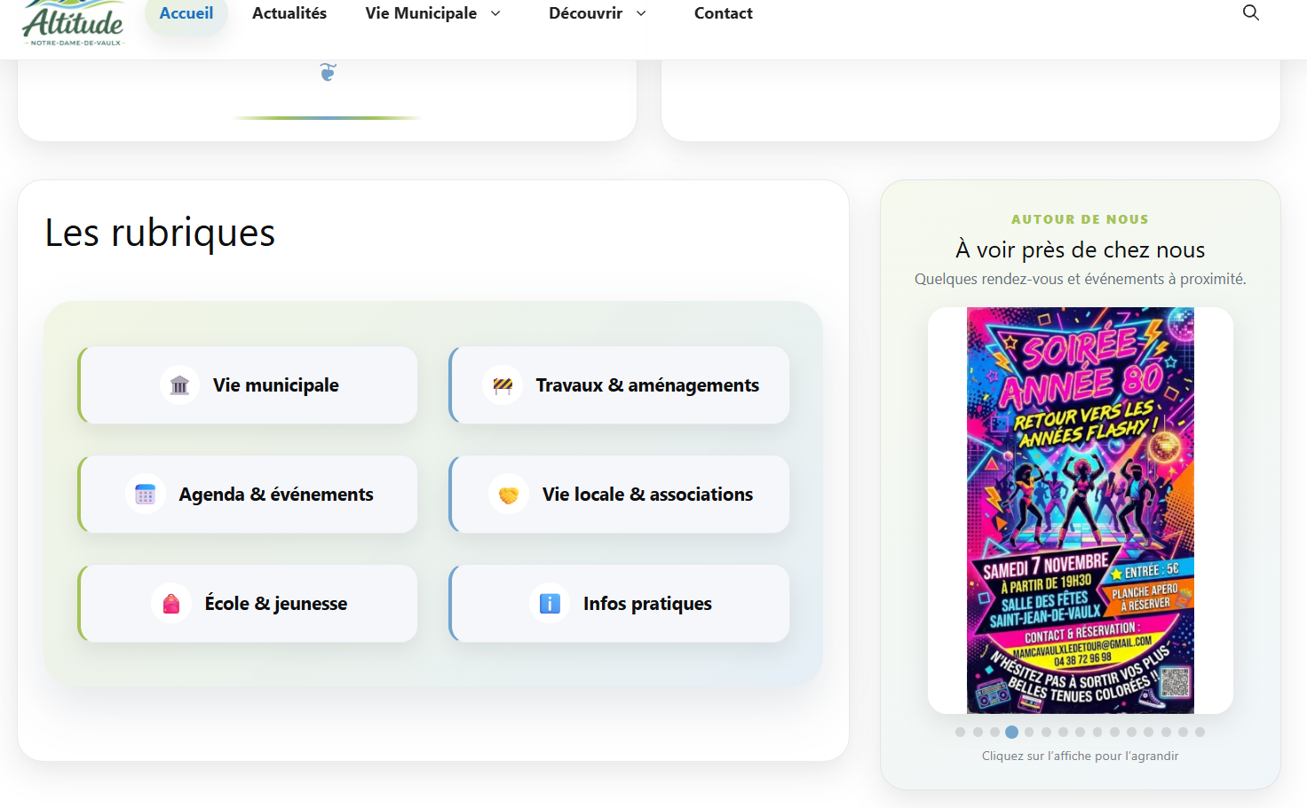This screenshot has width=1307, height=808.
Task: Select the second carousel pagination dot
Action: click(x=978, y=733)
